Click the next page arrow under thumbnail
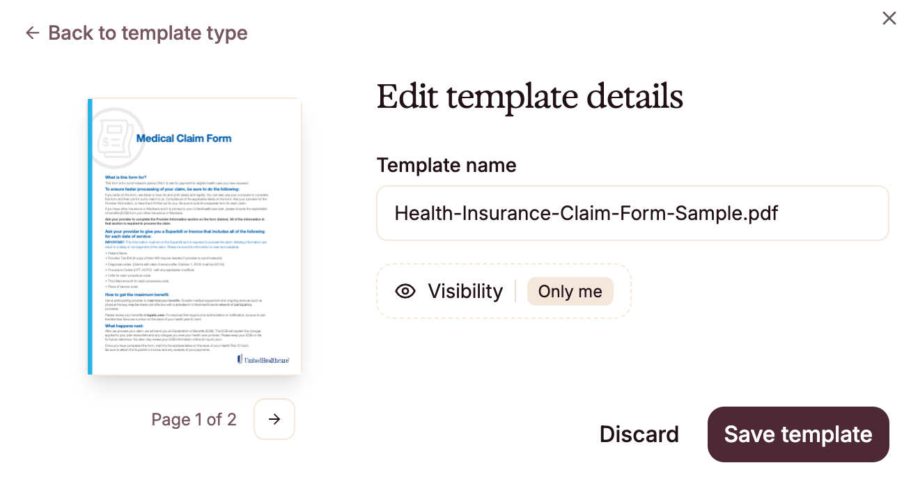This screenshot has width=911, height=479. point(274,419)
